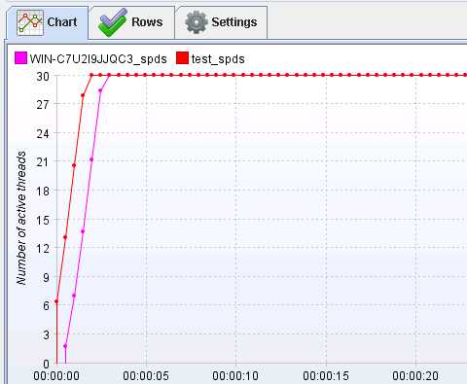
Task: Click the Y-axis value 30
Action: click(43, 77)
